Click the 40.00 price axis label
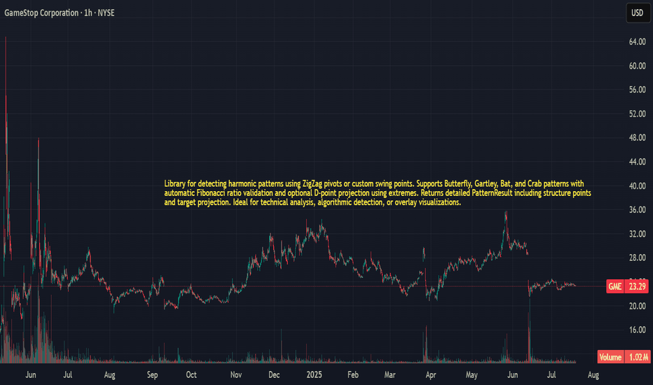The image size is (653, 385). tap(637, 185)
